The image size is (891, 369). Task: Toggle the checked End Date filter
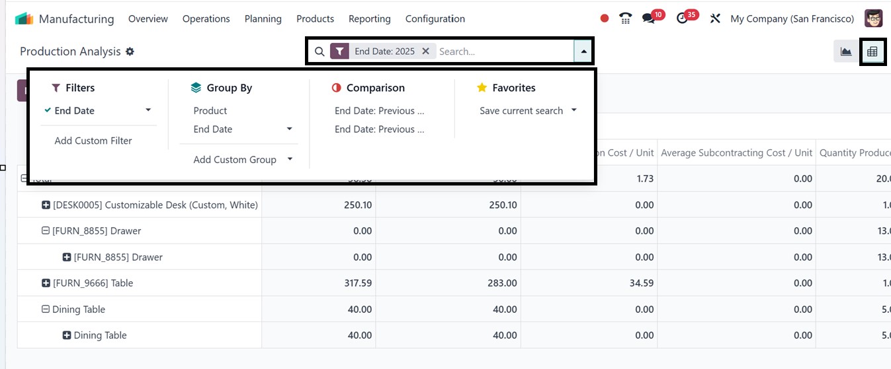point(75,111)
